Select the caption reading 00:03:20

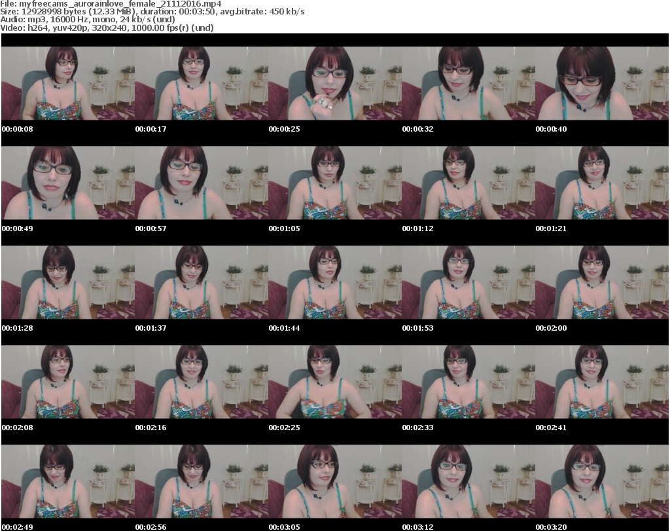551,527
